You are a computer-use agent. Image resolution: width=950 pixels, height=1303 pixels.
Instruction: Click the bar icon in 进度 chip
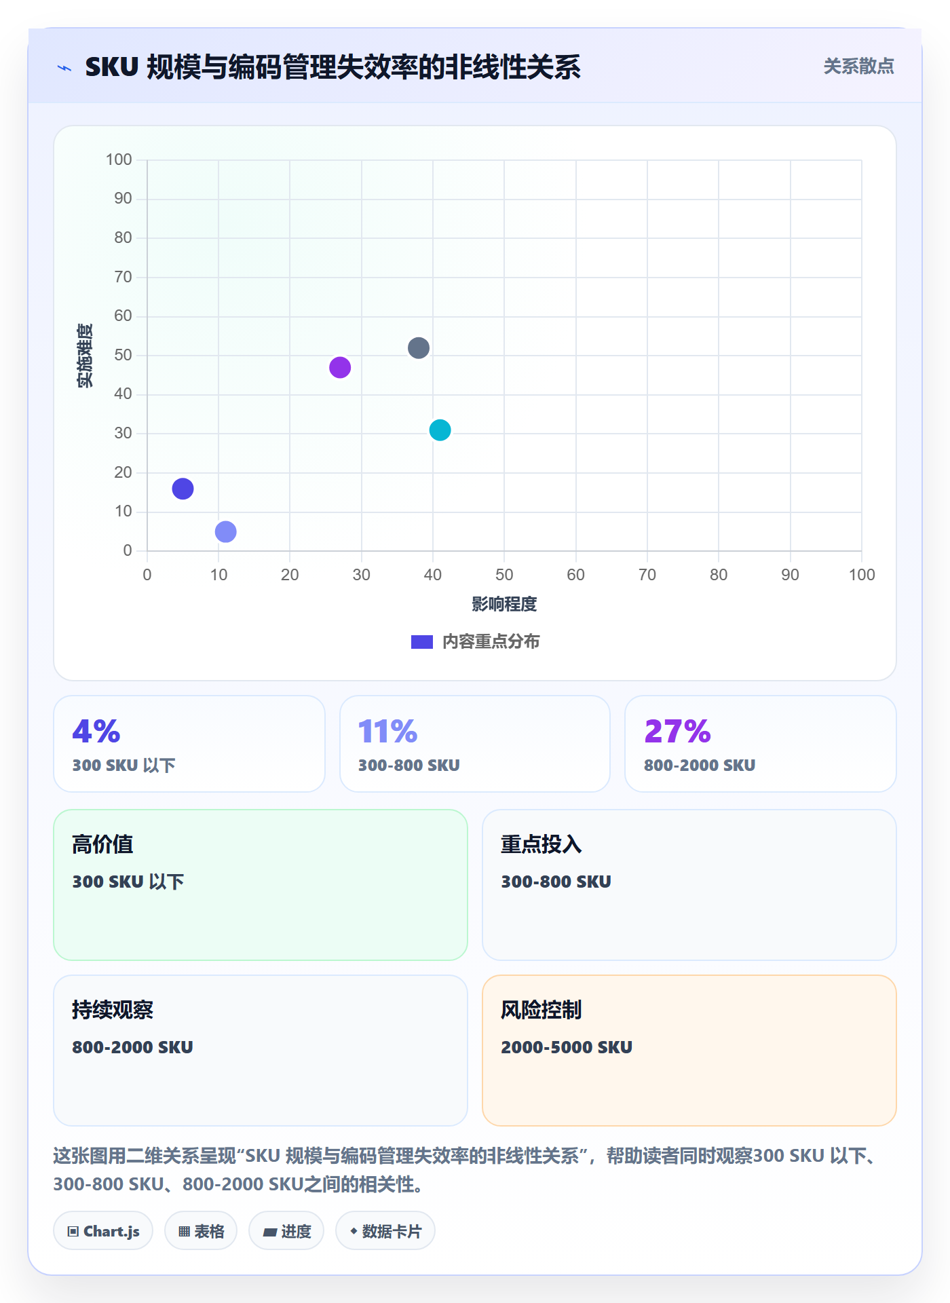coord(269,1232)
